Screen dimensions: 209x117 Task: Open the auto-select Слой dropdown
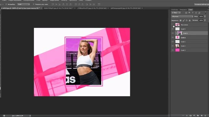click(24, 4)
